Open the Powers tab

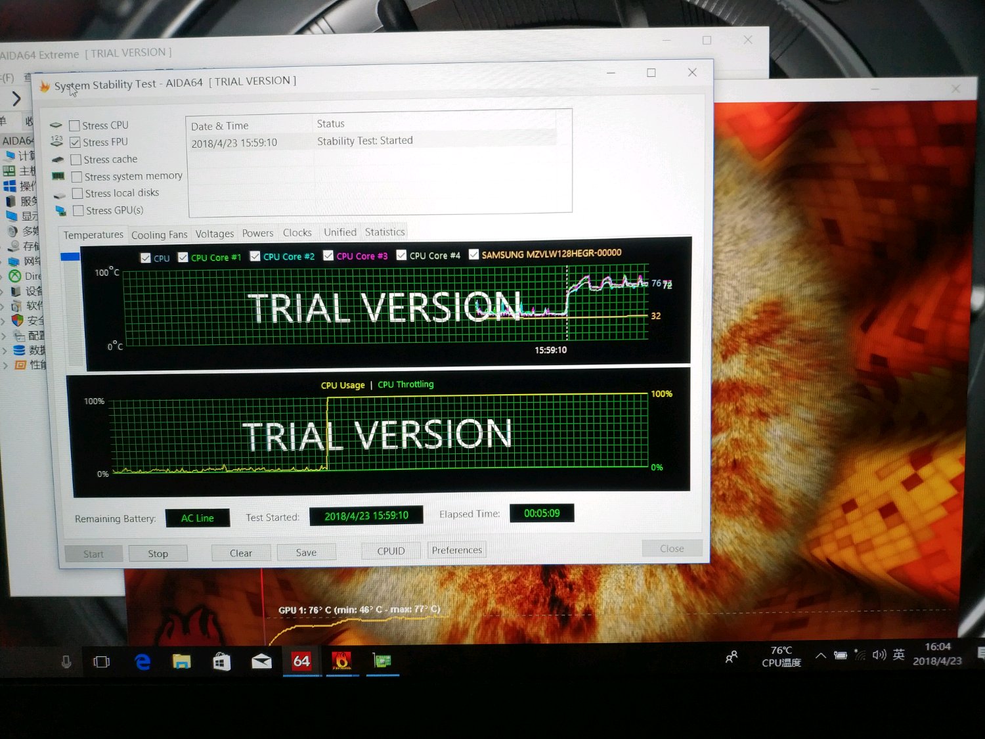[257, 233]
